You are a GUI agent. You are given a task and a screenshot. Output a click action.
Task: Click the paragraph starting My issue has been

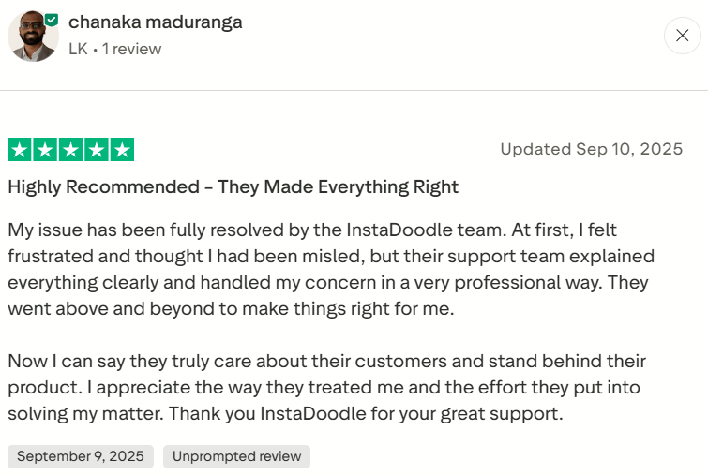coord(331,269)
